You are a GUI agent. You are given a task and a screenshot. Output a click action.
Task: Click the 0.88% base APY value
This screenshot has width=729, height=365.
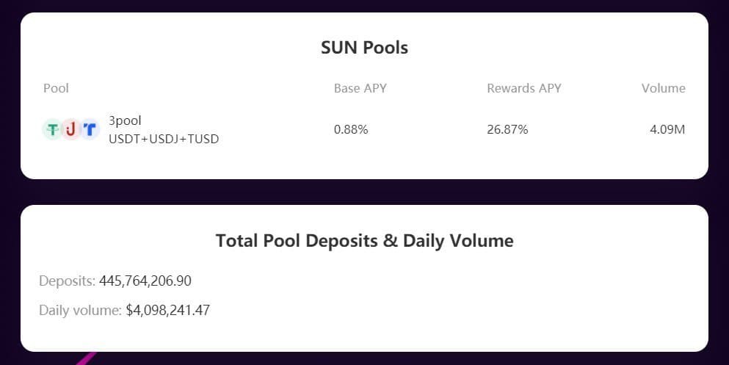click(x=351, y=130)
